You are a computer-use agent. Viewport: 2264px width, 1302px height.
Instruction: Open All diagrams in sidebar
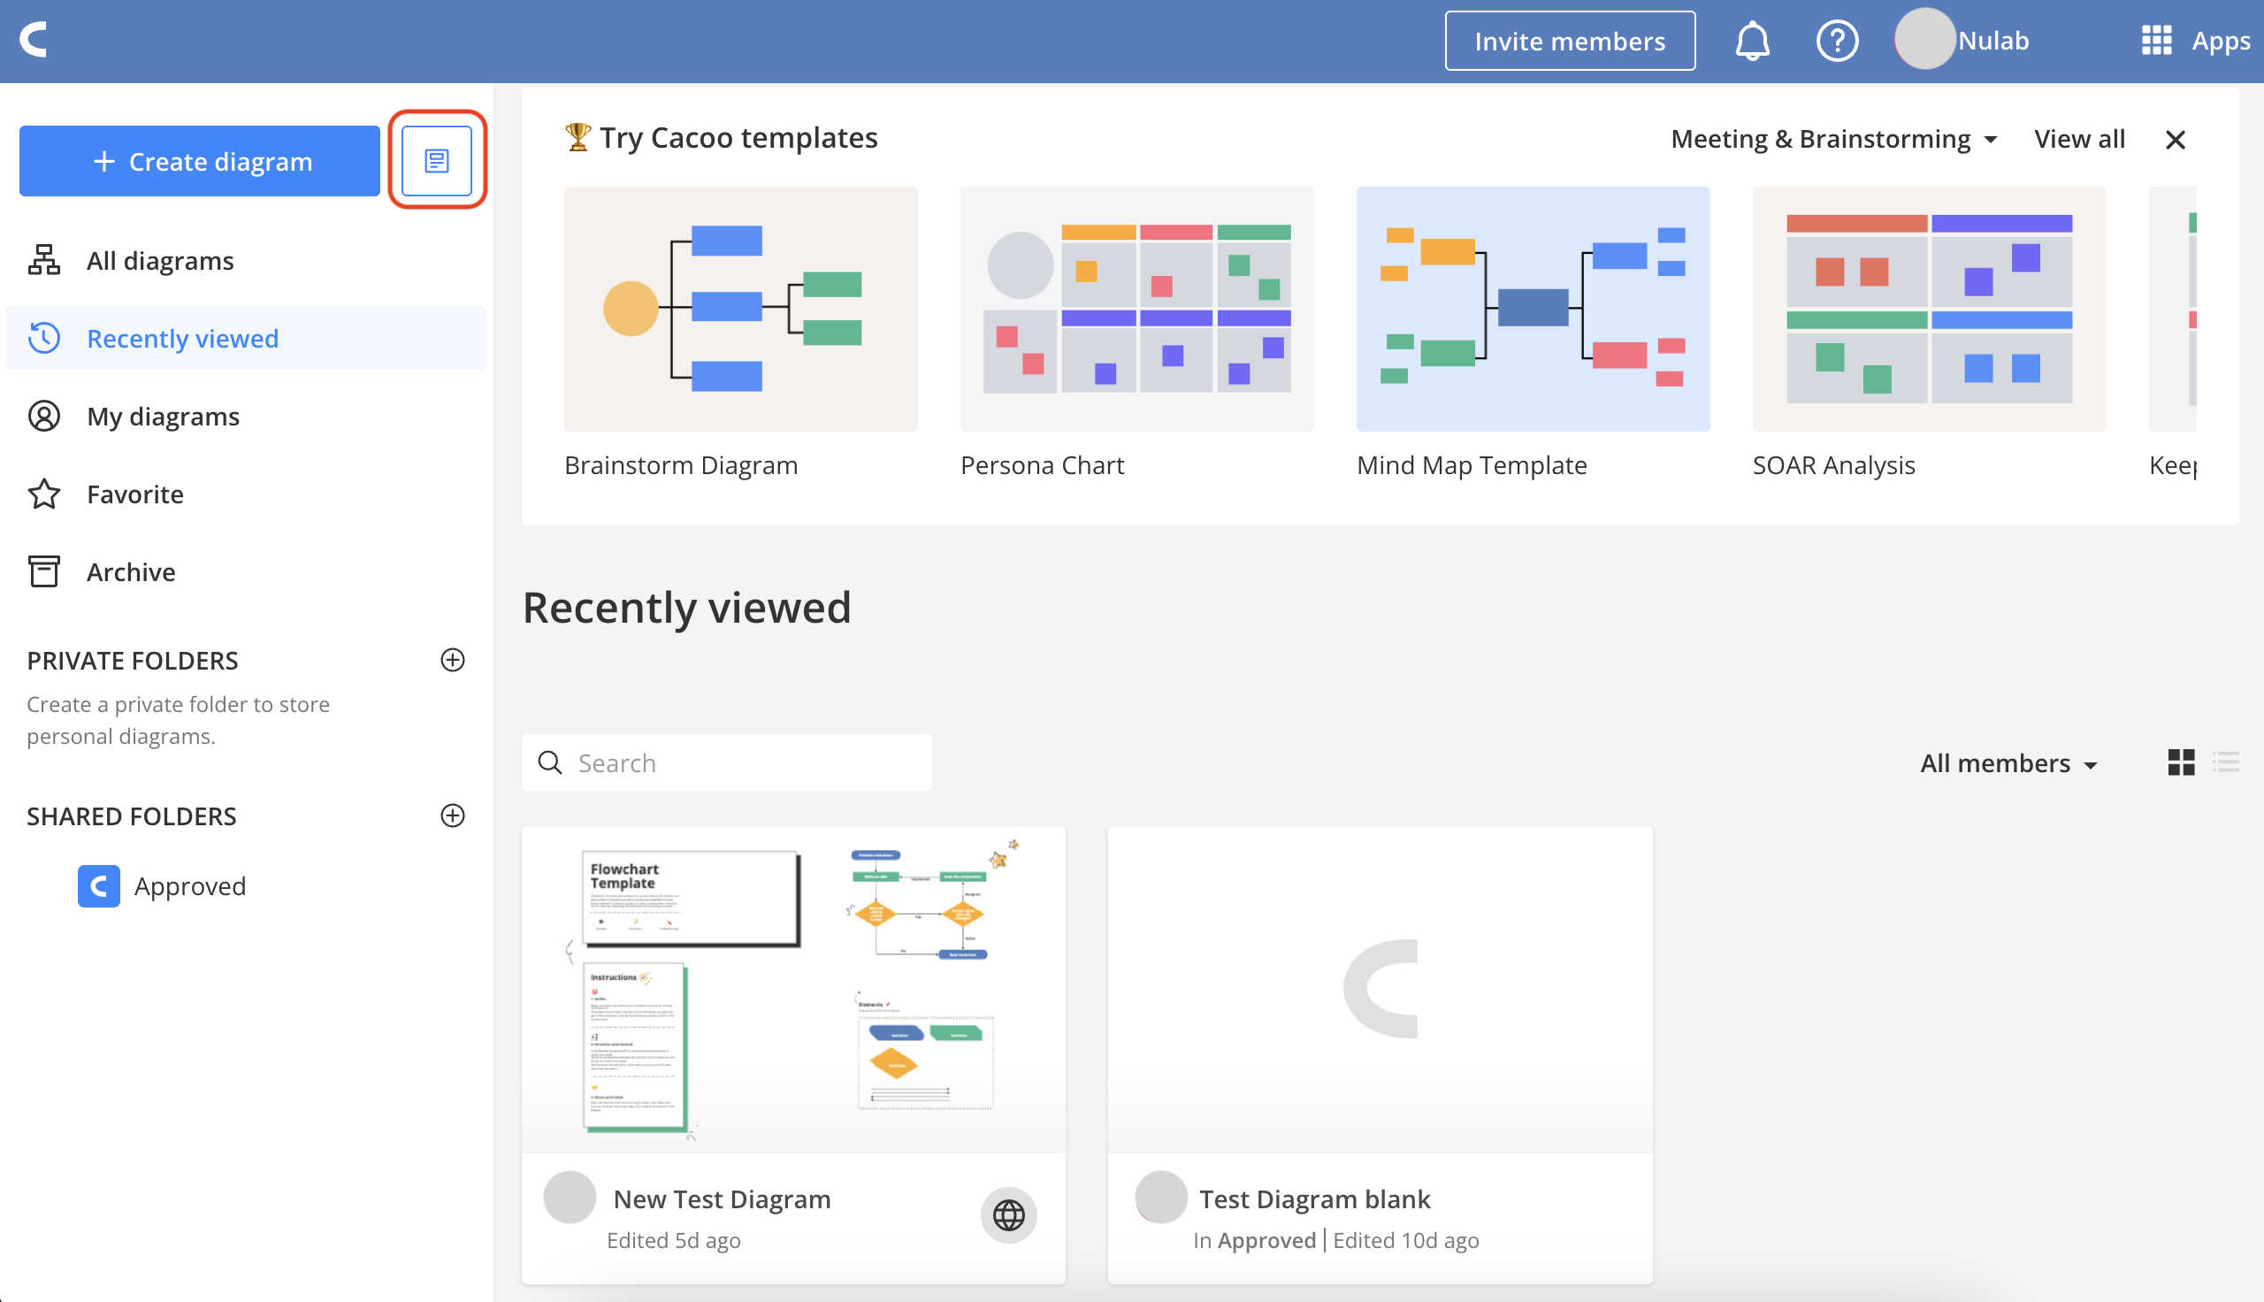(246, 260)
